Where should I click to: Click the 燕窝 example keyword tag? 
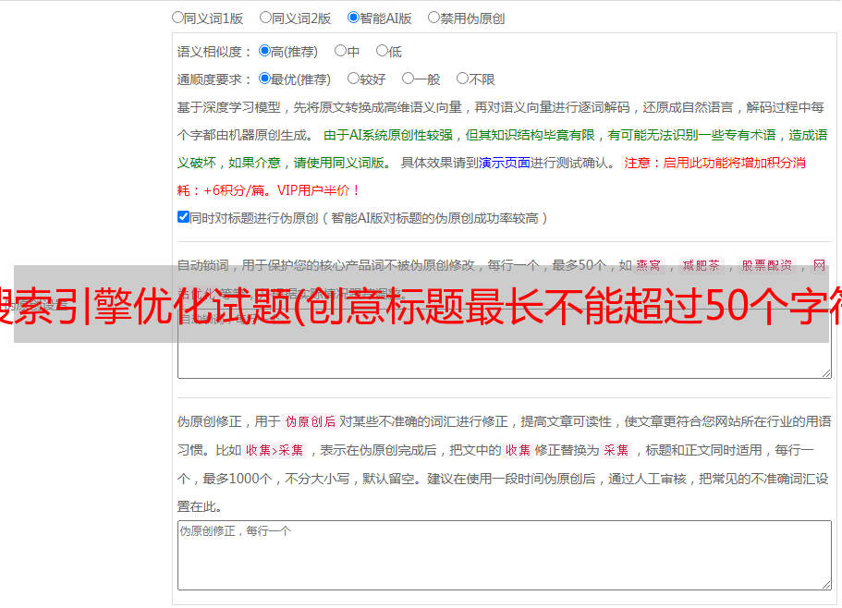[648, 265]
